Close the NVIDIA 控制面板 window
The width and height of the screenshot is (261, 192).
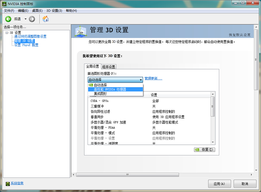[253, 3]
